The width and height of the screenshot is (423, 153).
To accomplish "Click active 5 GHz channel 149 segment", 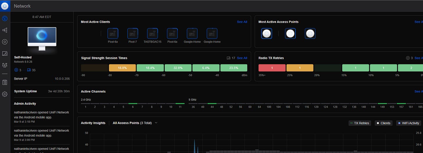I will coord(382,104).
